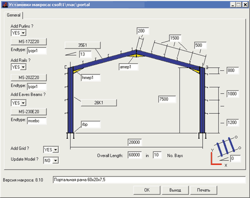The width and height of the screenshot is (250, 198).
Task: Click the description field Портальная рама 60x20x7,5
Action: click(149, 180)
